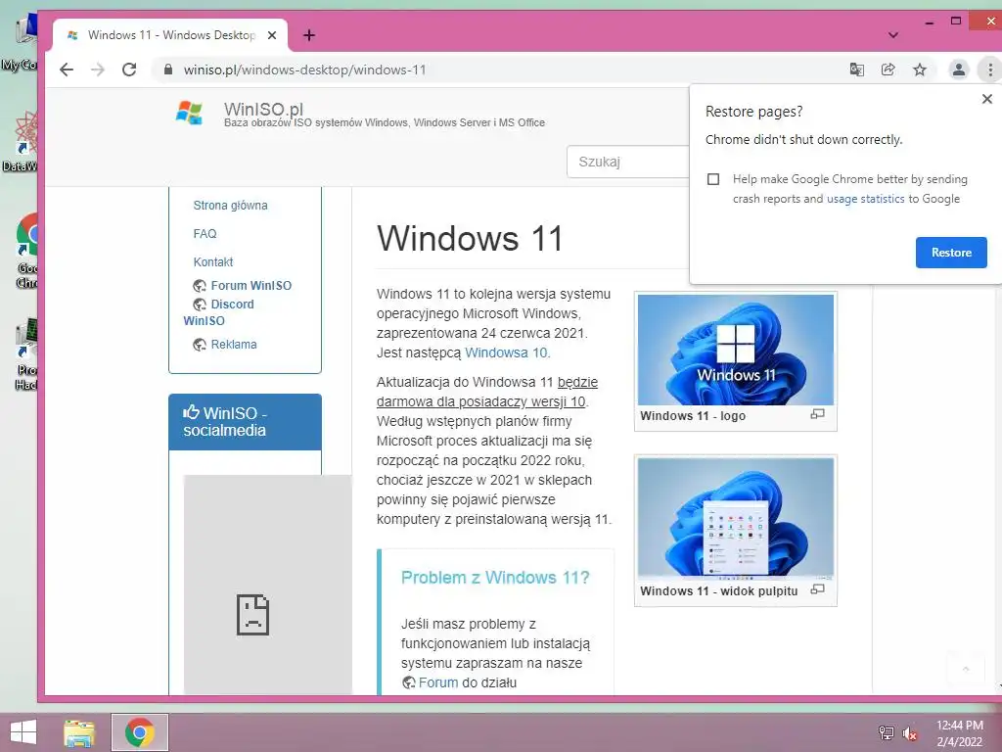Open the translate page icon

tap(857, 70)
